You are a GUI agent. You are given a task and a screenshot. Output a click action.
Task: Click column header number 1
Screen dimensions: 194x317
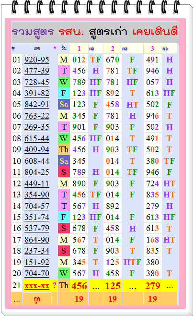coord(79,49)
